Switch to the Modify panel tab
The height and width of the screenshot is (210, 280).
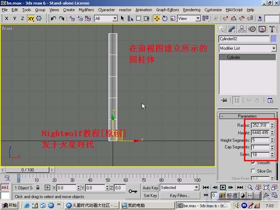pos(231,29)
